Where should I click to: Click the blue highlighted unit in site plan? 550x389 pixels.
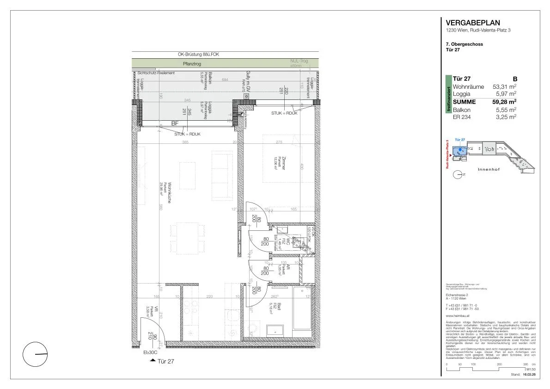coord(460,151)
